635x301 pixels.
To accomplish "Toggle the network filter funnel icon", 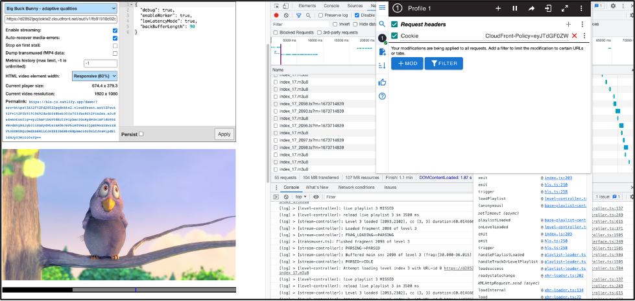I will [298, 16].
